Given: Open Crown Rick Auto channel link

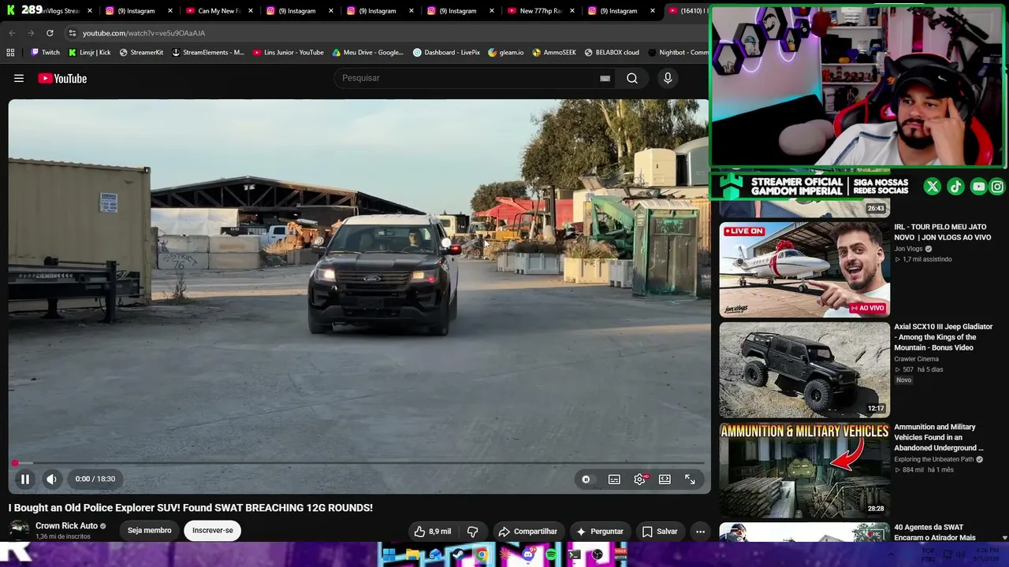Looking at the screenshot, I should coord(67,526).
